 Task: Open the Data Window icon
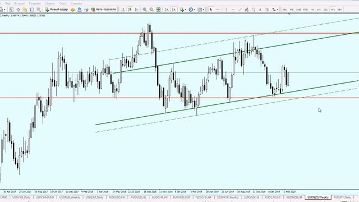click(x=18, y=10)
